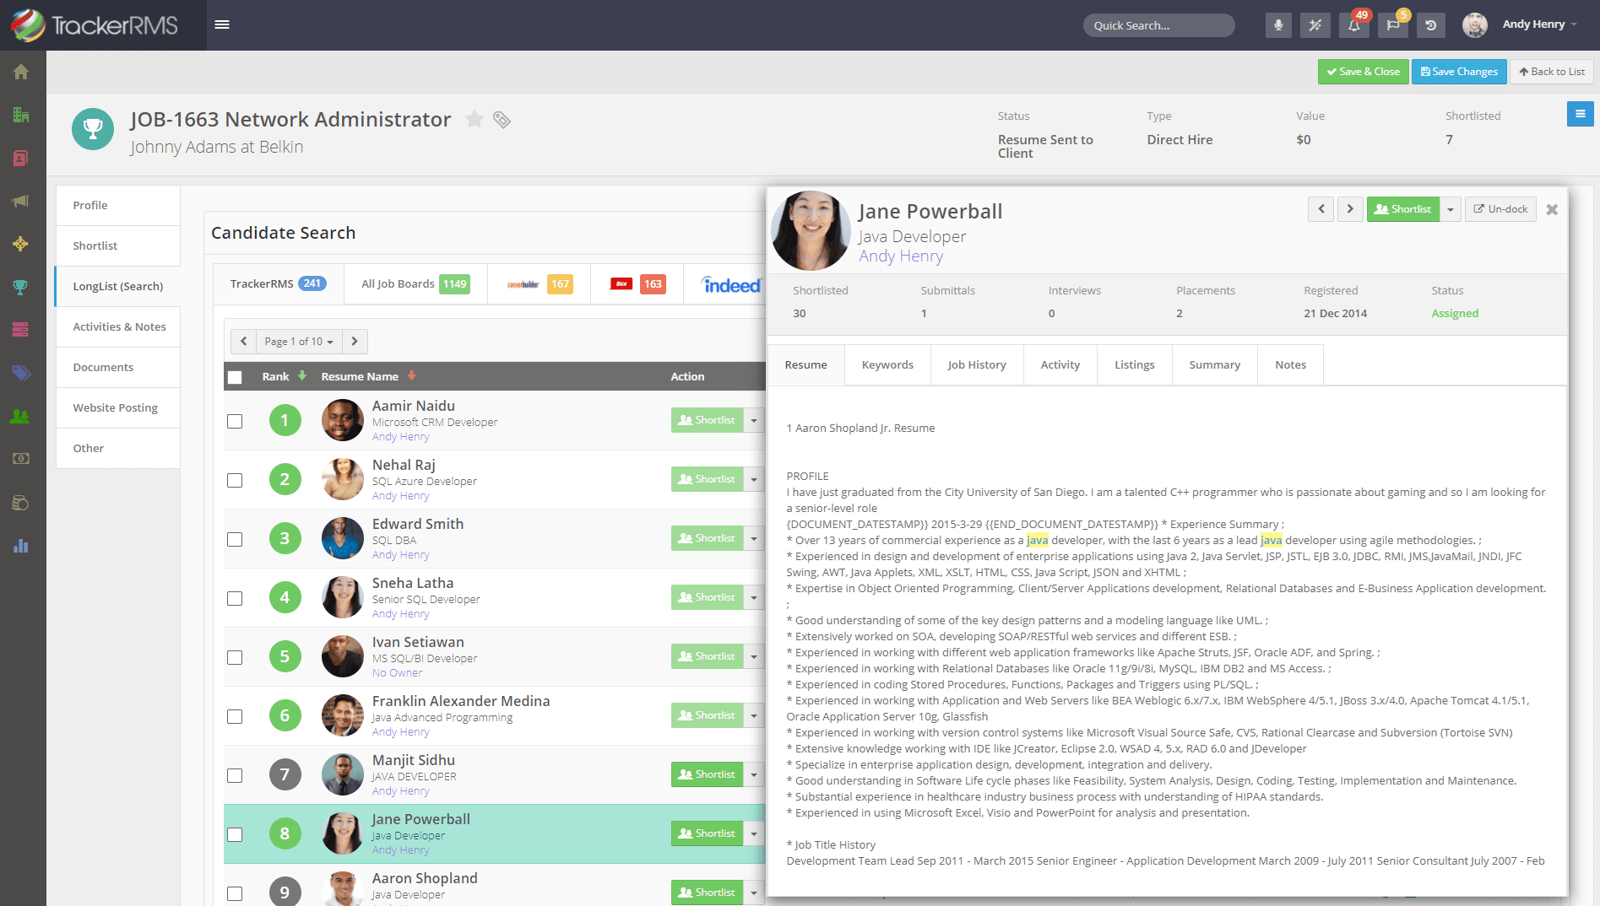Tick the select-all checkbox in the list header
Viewport: 1600px width, 906px height.
[235, 377]
